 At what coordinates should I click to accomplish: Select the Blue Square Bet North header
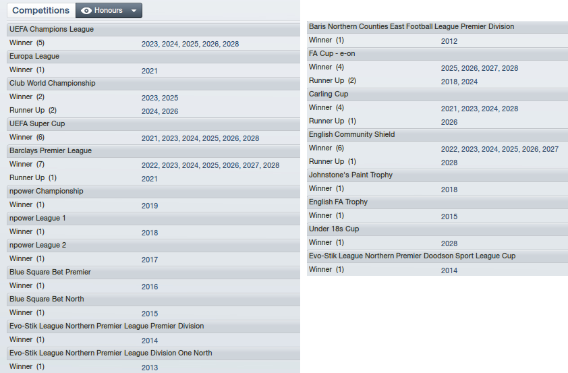[153, 299]
